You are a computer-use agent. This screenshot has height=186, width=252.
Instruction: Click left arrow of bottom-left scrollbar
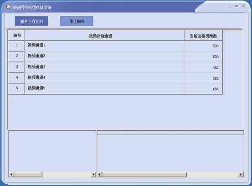pyautogui.click(x=11, y=175)
